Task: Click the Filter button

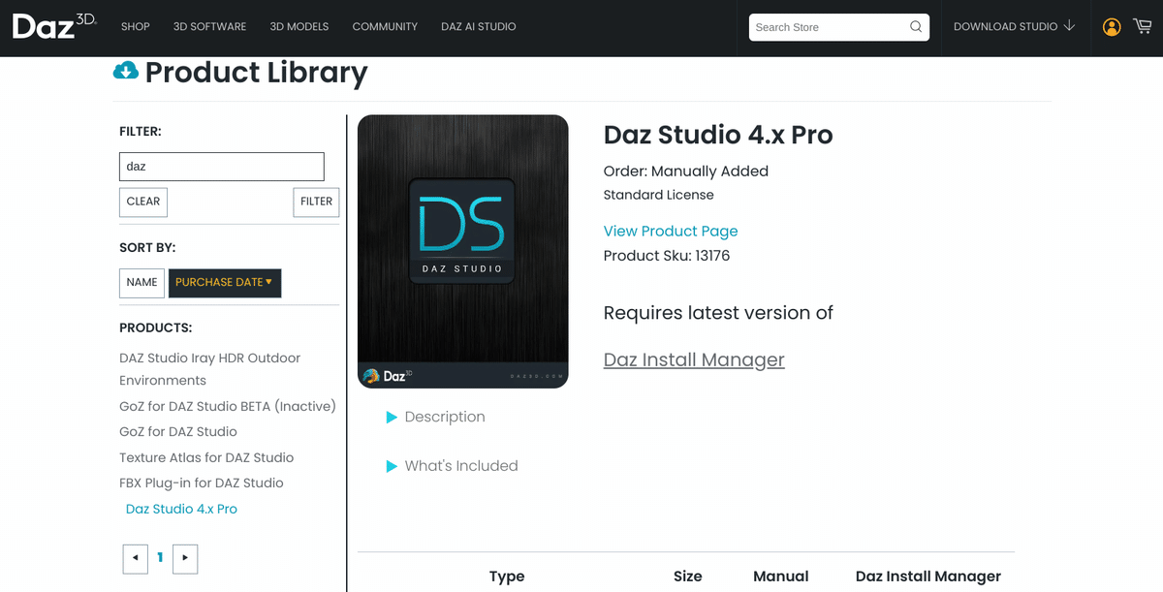Action: coord(316,202)
